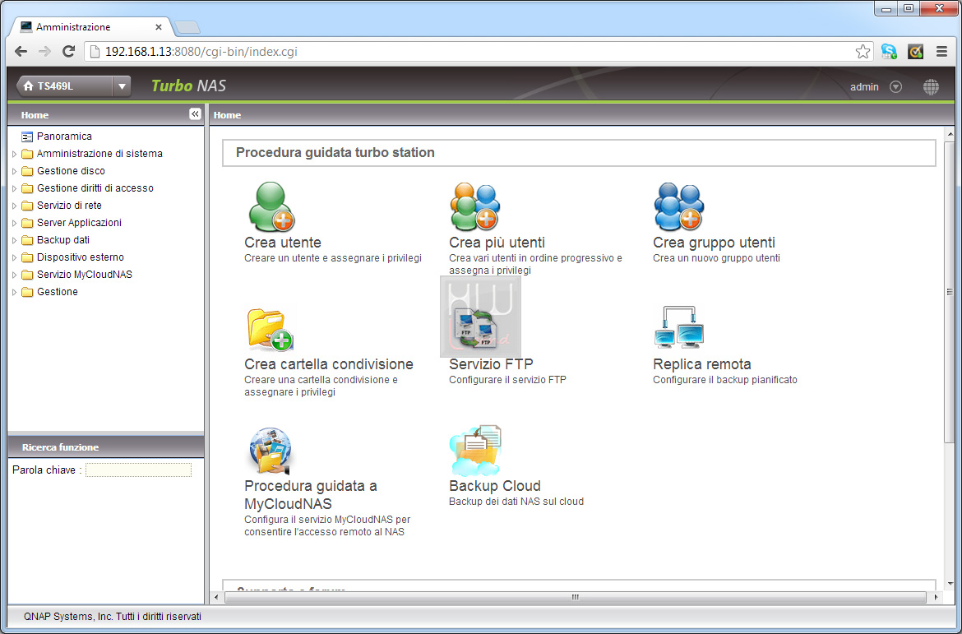The image size is (962, 634).
Task: Click the horizontal scrollbar thumb
Action: (576, 597)
